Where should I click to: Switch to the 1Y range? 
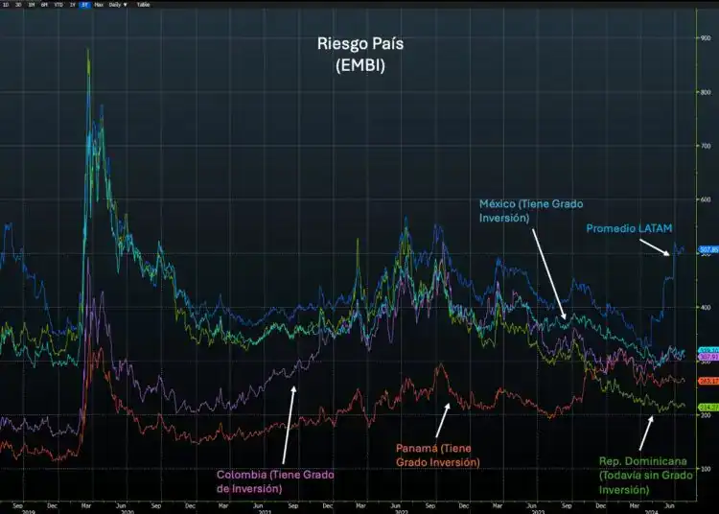click(x=72, y=5)
